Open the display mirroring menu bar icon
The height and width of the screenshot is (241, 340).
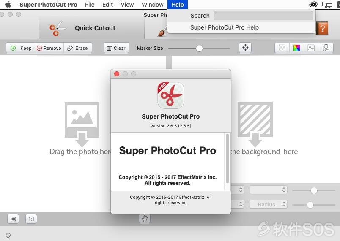pyautogui.click(x=327, y=5)
